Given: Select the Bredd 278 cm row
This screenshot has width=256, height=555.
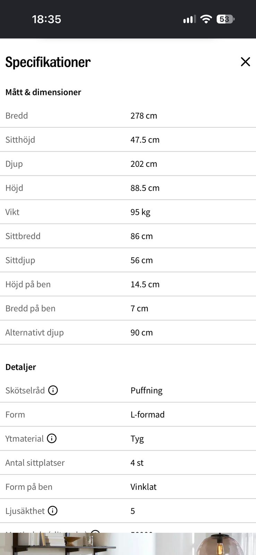Looking at the screenshot, I should tap(128, 116).
